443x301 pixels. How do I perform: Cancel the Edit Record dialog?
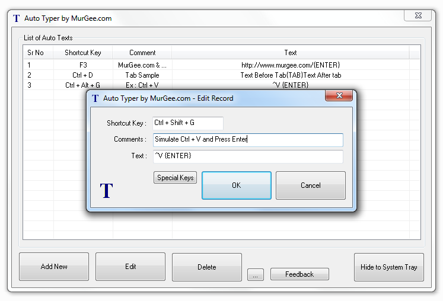point(311,185)
